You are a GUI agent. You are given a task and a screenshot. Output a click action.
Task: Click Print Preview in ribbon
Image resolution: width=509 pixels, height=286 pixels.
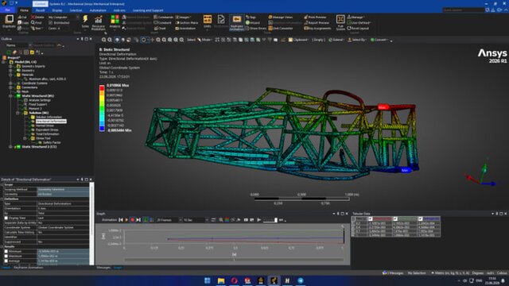(x=315, y=17)
